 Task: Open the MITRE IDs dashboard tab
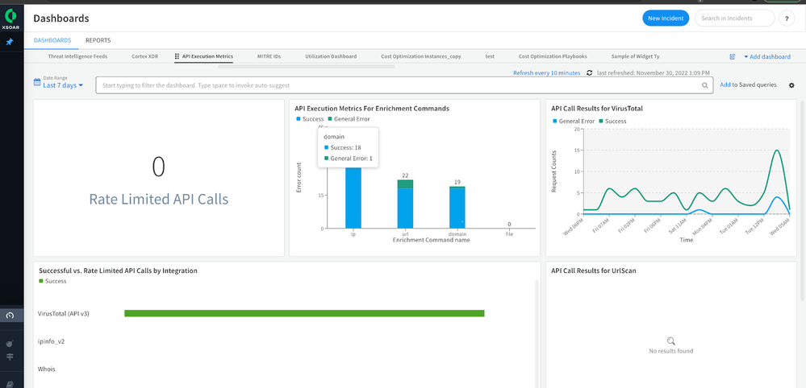pos(269,57)
